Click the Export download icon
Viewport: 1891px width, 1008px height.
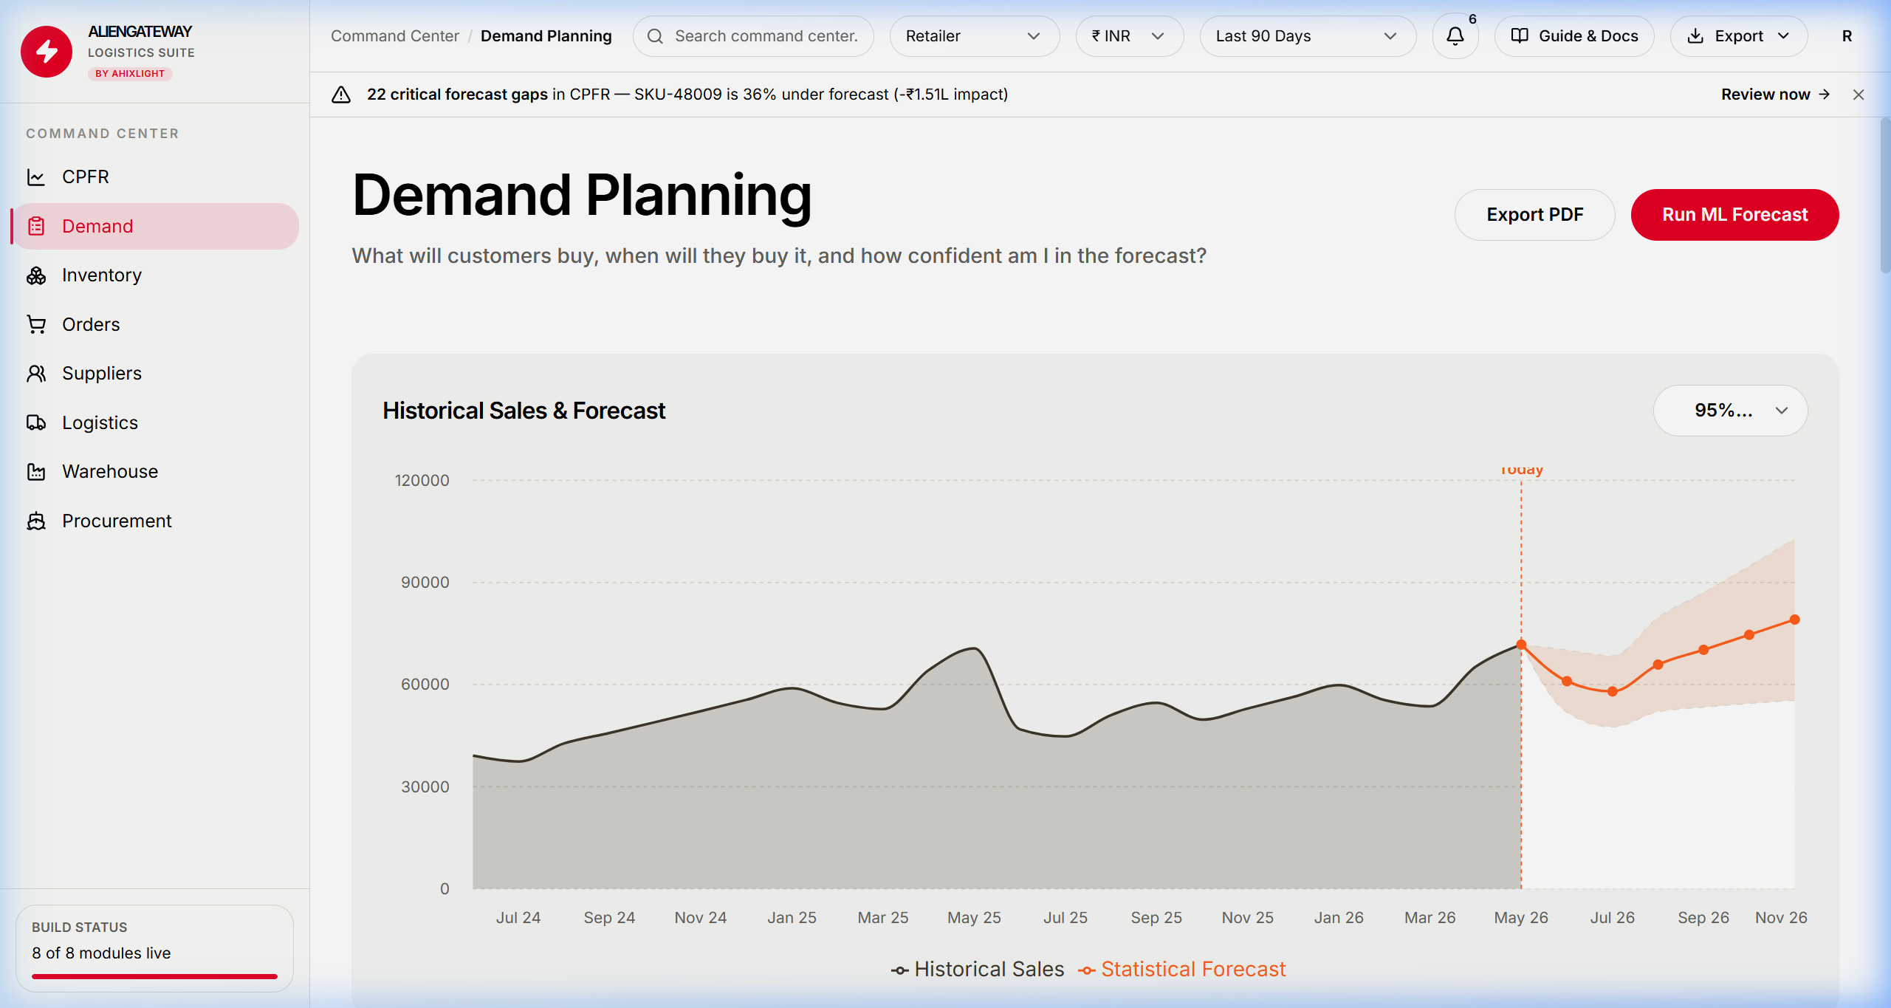tap(1696, 36)
